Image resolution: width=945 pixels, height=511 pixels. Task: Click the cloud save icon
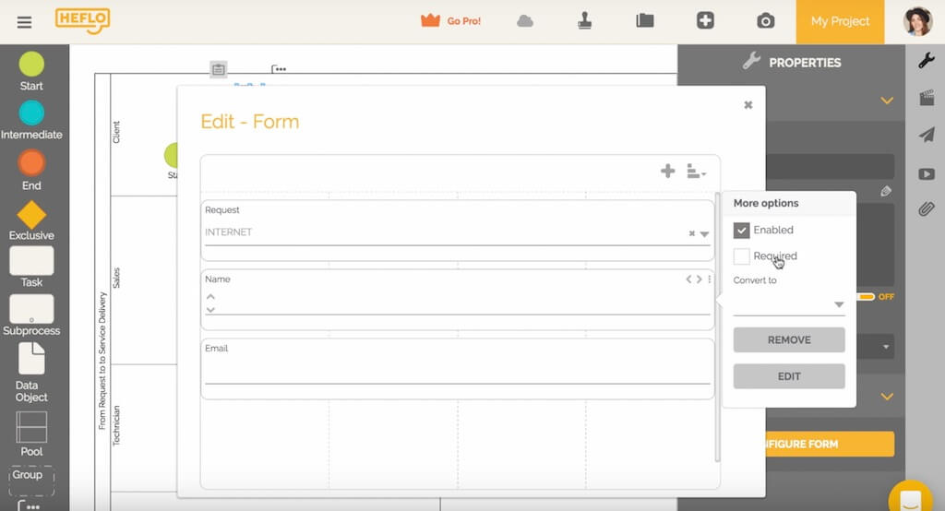(525, 21)
